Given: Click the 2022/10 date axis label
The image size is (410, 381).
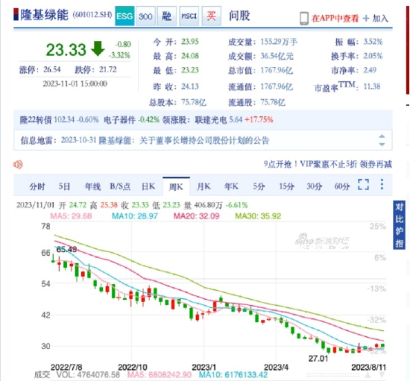Looking at the screenshot, I should [132, 367].
